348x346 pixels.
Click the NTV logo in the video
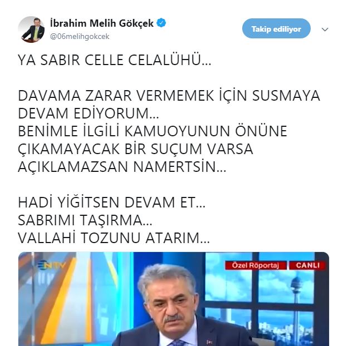[x=51, y=265]
